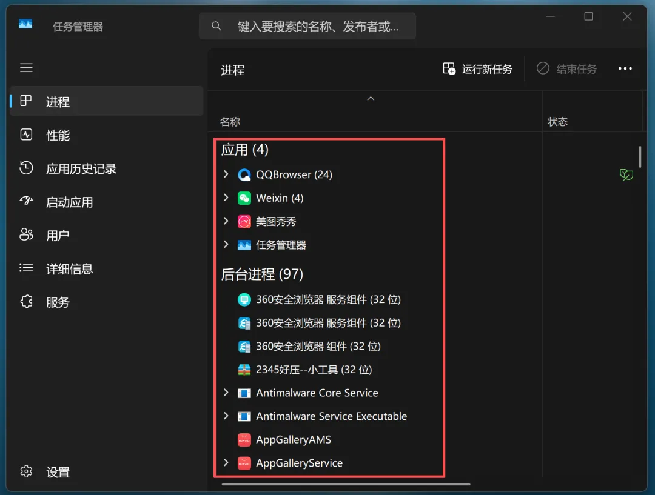
Task: Click the 美图秀秀 pink icon
Action: click(244, 221)
